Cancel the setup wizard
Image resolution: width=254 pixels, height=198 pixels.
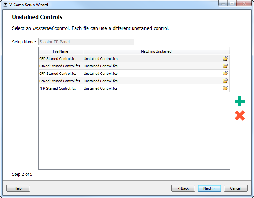[x=235, y=188]
